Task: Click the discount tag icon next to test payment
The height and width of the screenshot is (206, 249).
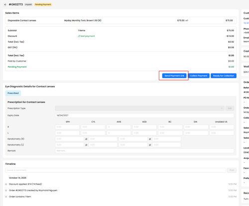Action: (x=79, y=36)
